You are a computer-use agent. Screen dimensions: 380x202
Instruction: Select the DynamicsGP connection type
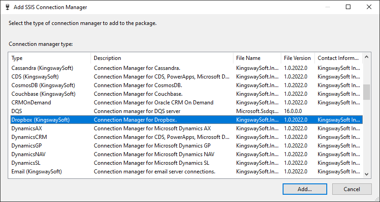point(187,146)
